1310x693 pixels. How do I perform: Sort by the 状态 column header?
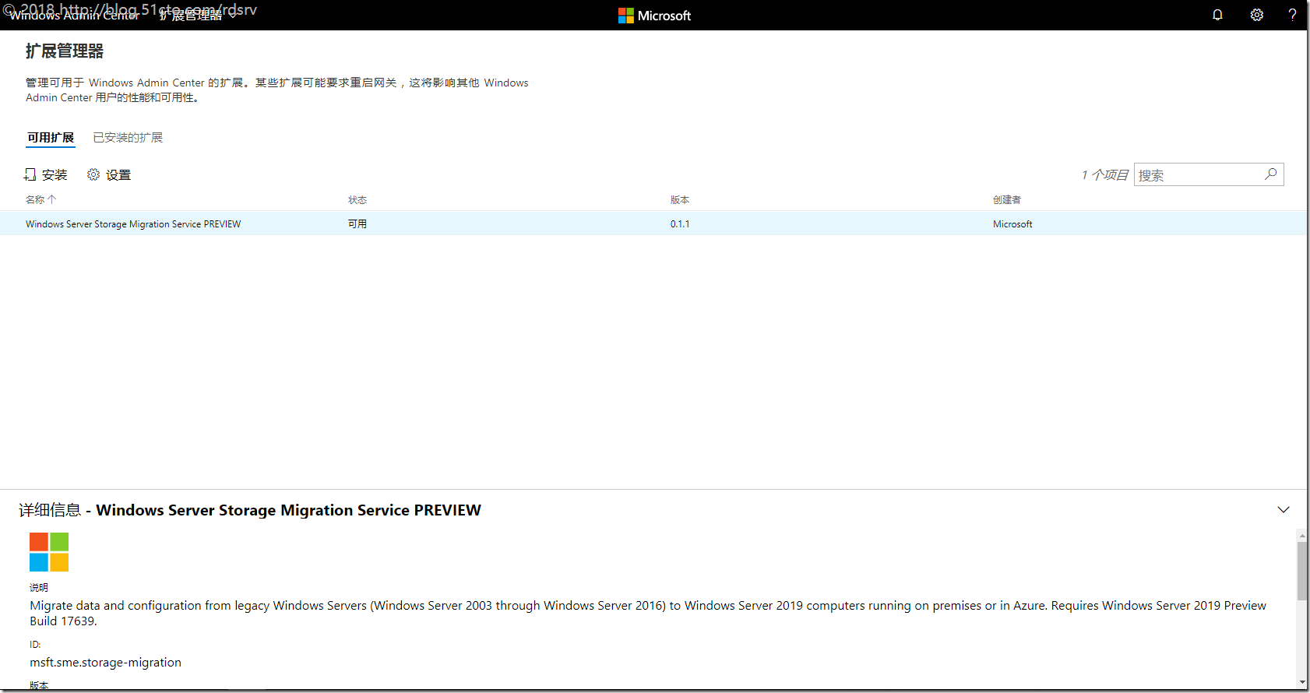pyautogui.click(x=357, y=199)
